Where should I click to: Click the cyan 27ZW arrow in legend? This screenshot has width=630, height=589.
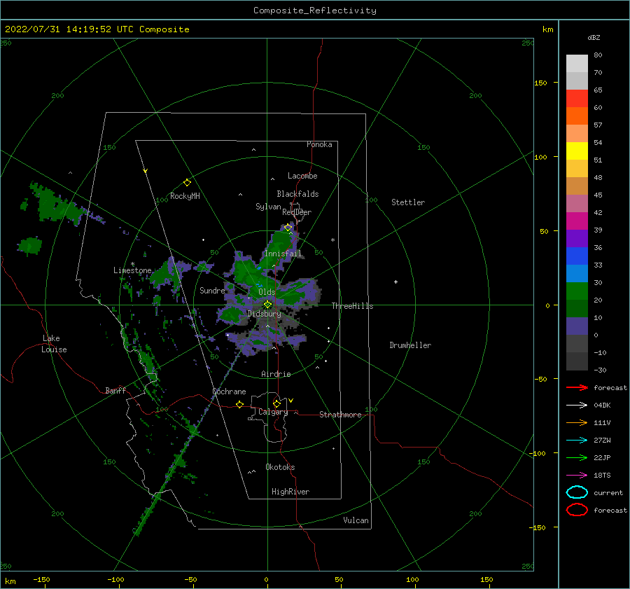pyautogui.click(x=577, y=441)
